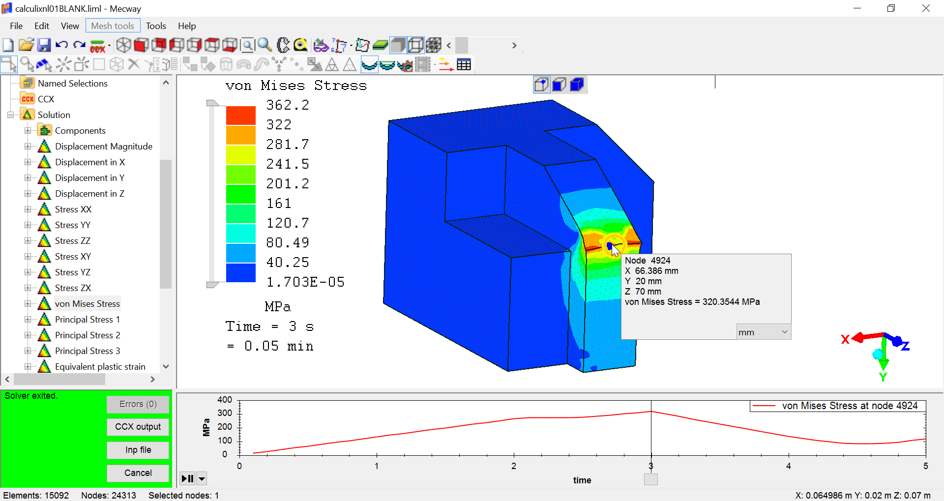
Task: Toggle element edges with the wireframe cube icon
Action: pyautogui.click(x=415, y=45)
